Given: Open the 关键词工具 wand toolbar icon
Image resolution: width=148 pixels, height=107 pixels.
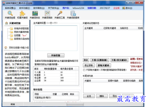Looking at the screenshot, I should tap(60, 13).
